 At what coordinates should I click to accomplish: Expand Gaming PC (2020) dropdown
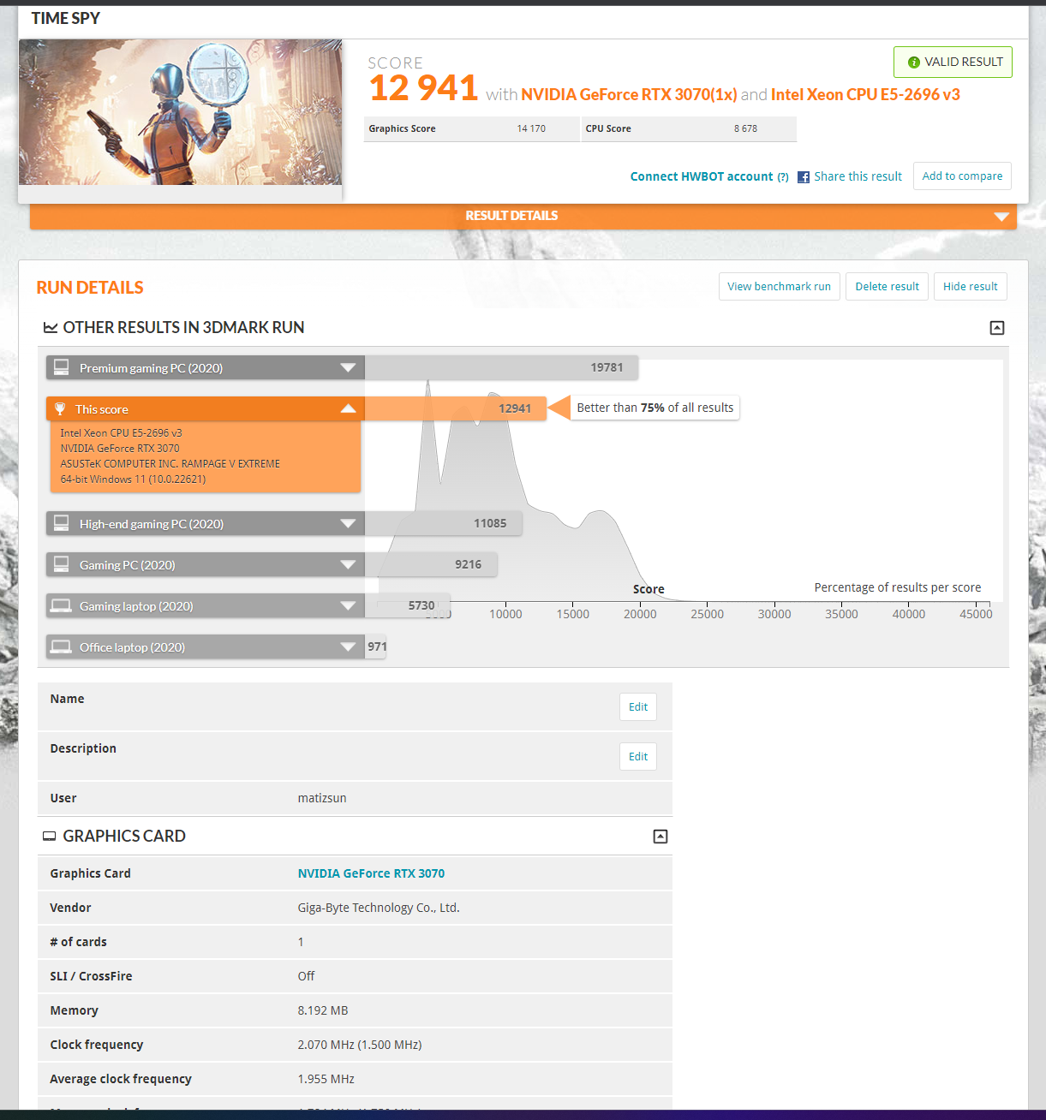pyautogui.click(x=348, y=565)
